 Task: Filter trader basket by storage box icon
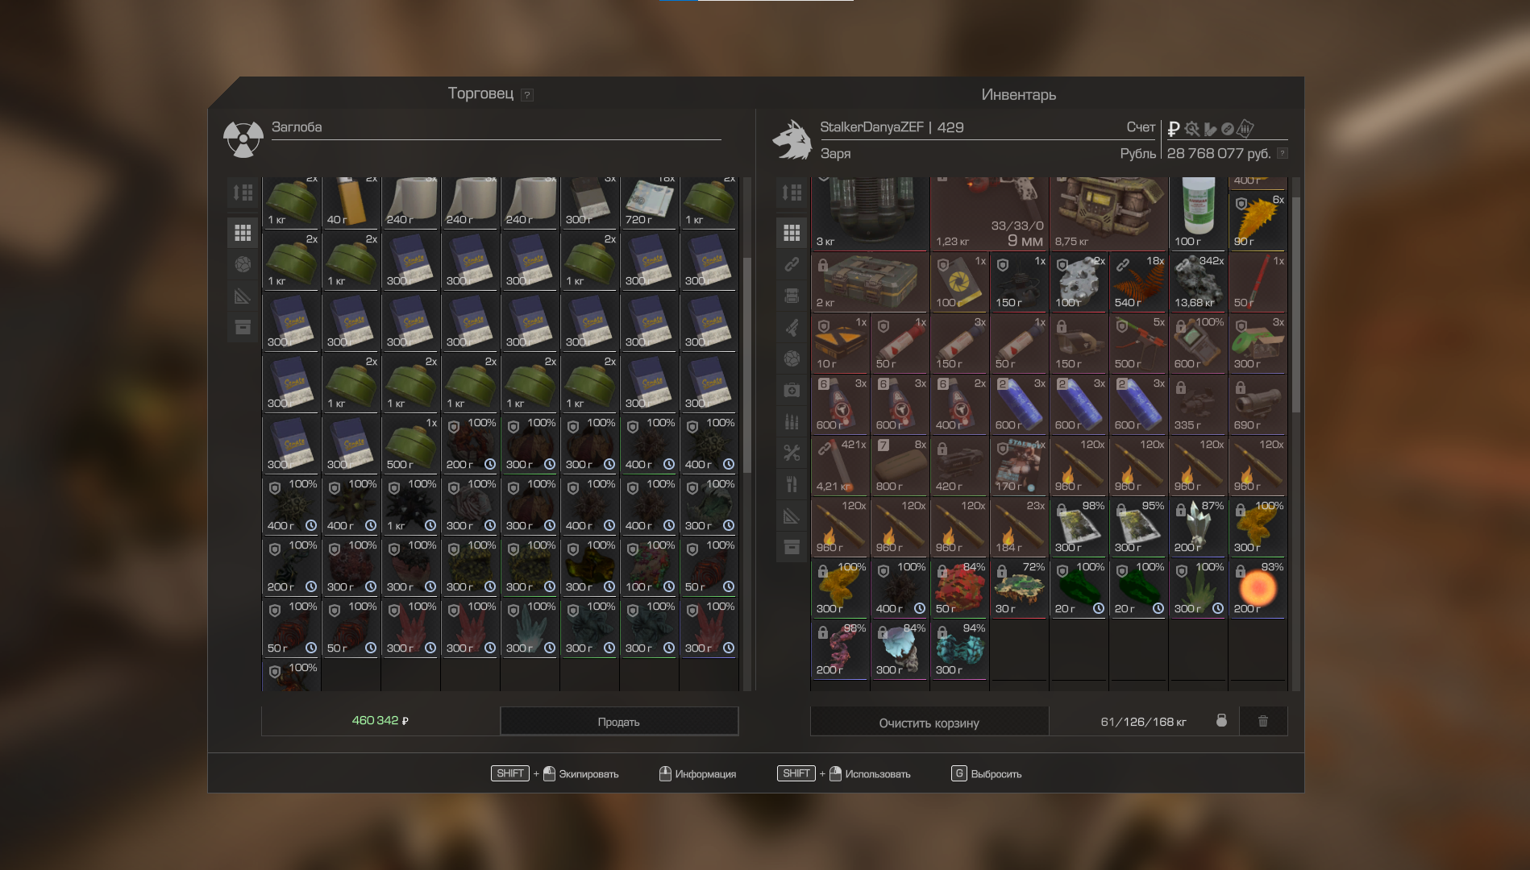point(243,327)
